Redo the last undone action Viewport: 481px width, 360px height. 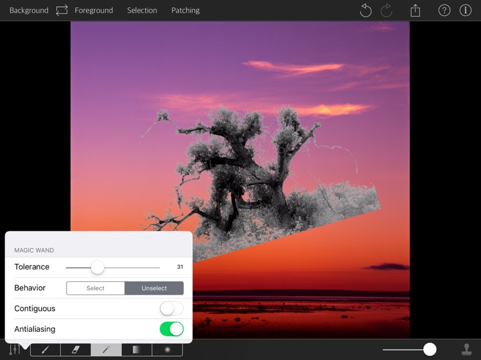coord(386,10)
